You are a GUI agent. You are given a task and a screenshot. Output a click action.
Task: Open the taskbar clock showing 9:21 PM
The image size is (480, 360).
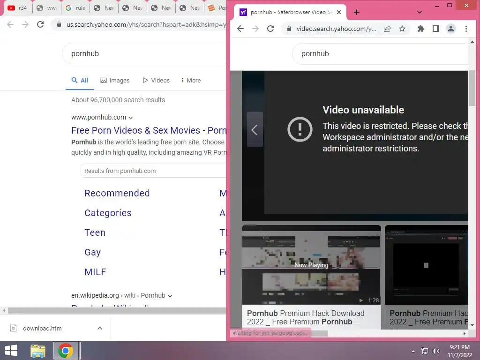click(459, 351)
